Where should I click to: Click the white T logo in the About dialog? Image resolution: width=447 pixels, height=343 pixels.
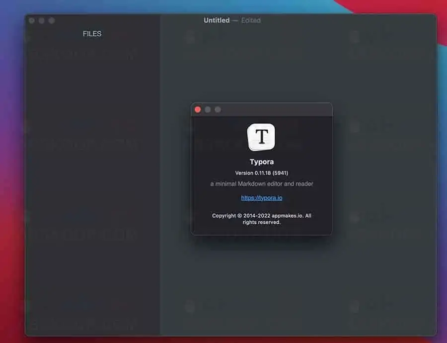(x=261, y=137)
